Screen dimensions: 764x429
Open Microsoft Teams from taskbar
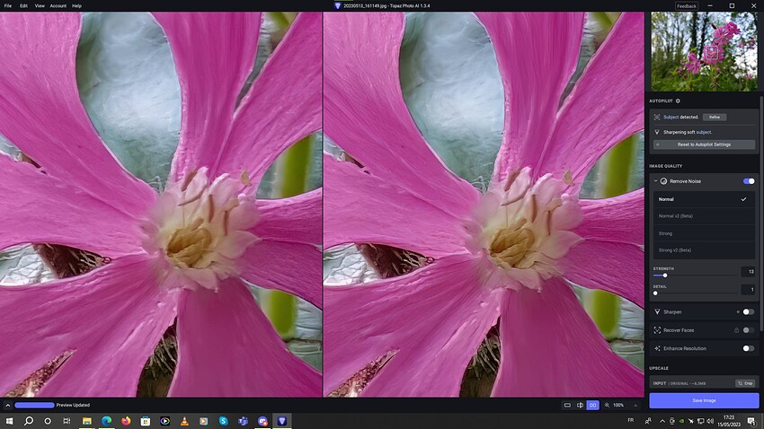click(x=243, y=421)
